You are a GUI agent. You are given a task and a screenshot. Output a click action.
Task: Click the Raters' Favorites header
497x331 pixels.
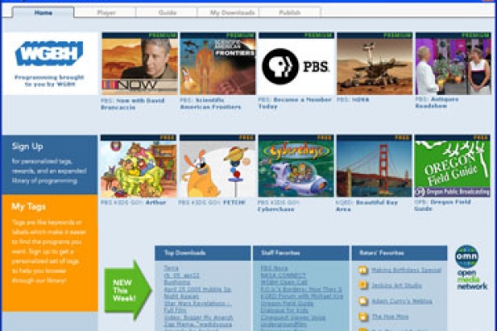click(x=399, y=253)
